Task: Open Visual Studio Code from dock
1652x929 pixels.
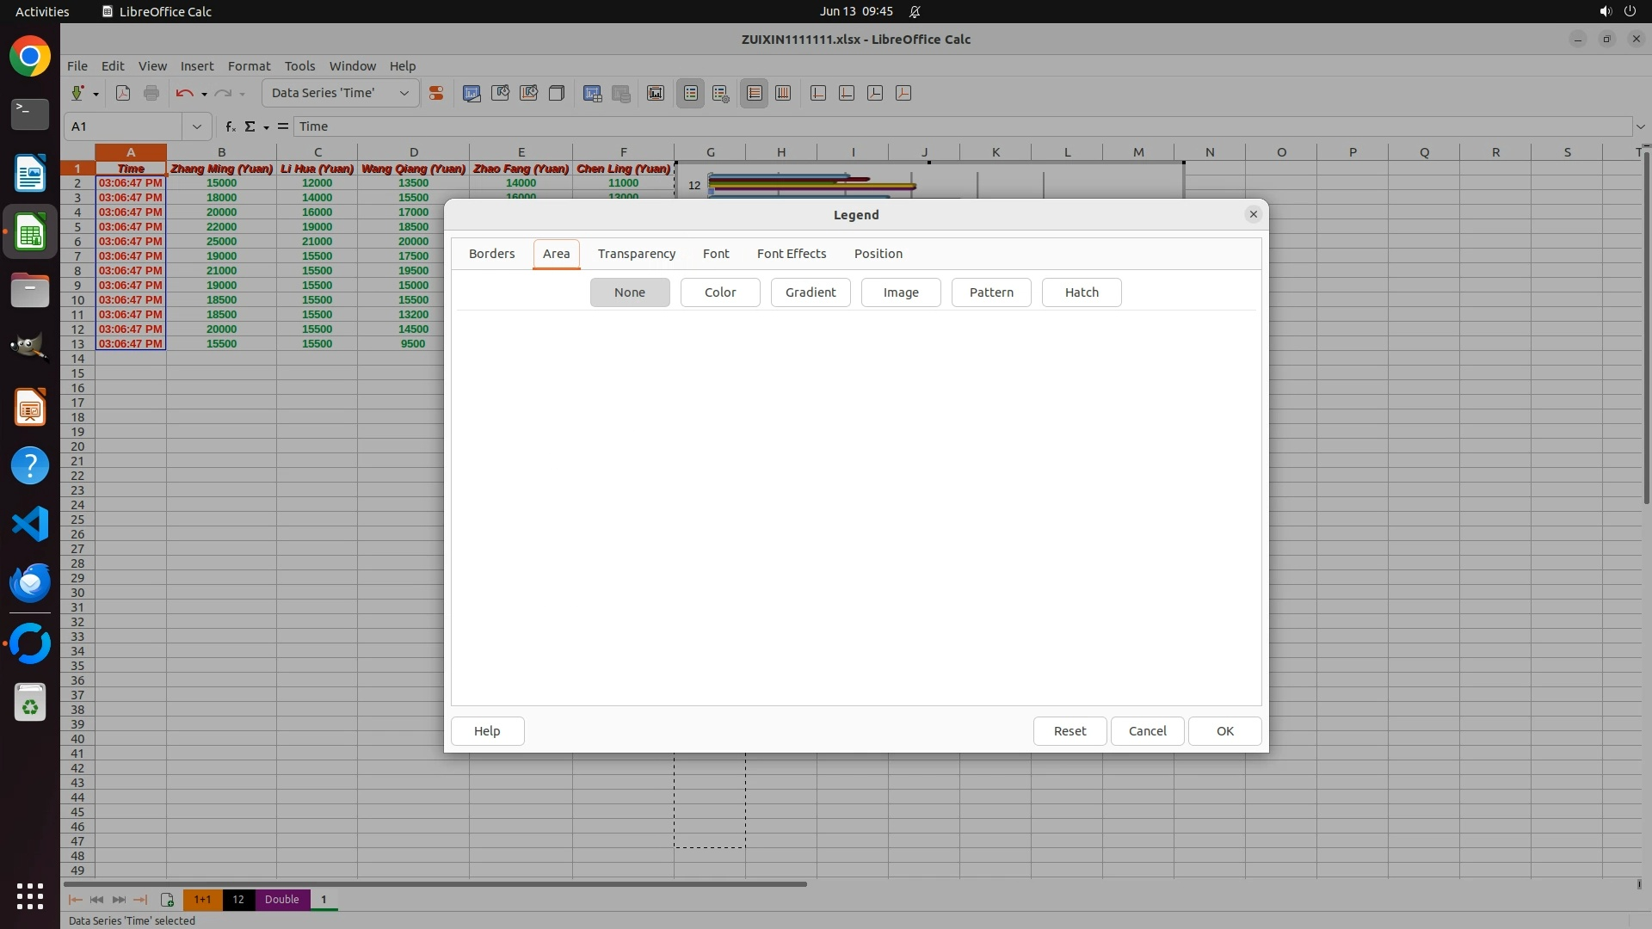Action: 30,524
